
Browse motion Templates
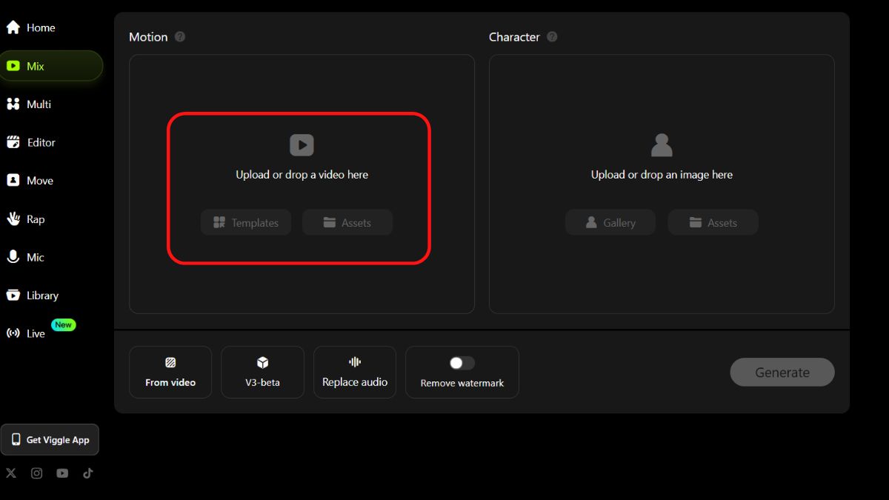[x=245, y=222]
